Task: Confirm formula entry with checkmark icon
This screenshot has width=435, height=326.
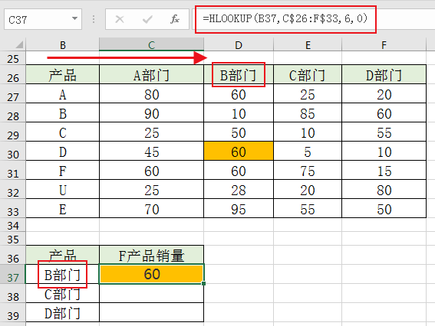Action: click(x=147, y=19)
